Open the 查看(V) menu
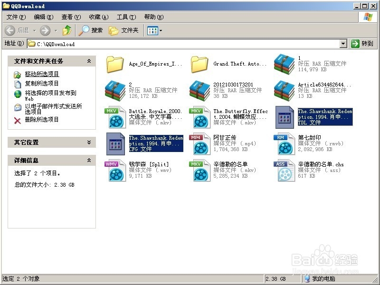Image resolution: width=380 pixels, height=285 pixels. click(71, 17)
